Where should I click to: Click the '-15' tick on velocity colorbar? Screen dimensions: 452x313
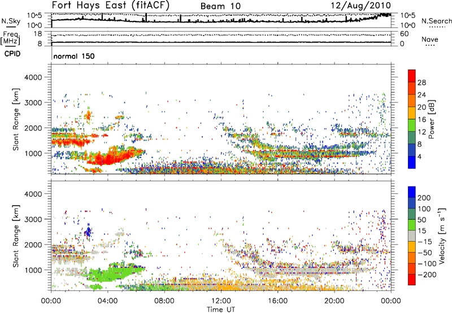[x=425, y=241]
